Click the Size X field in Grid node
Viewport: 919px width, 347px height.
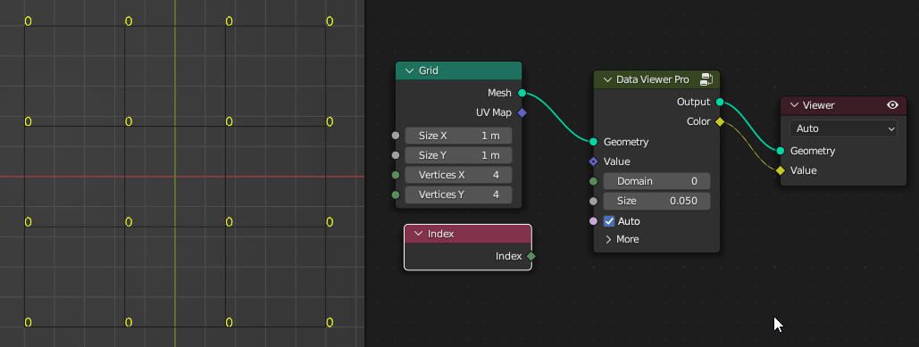click(458, 136)
